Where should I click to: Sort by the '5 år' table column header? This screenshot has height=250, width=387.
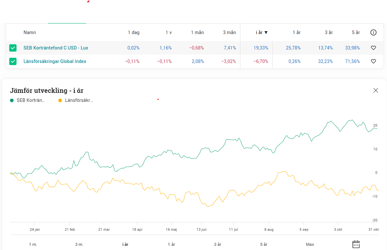(356, 32)
